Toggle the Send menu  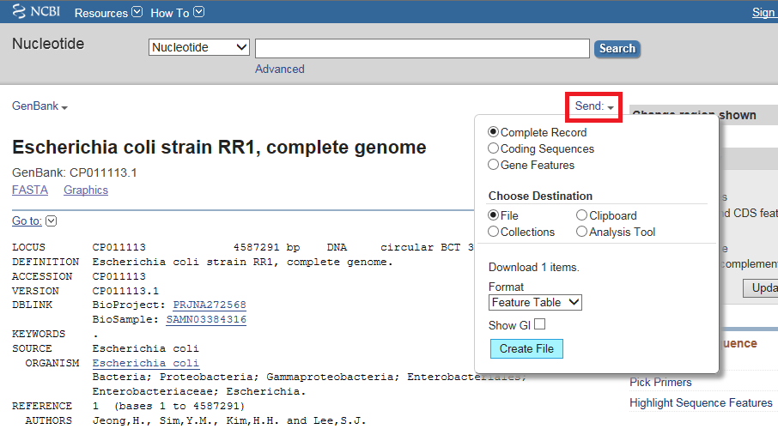(594, 106)
